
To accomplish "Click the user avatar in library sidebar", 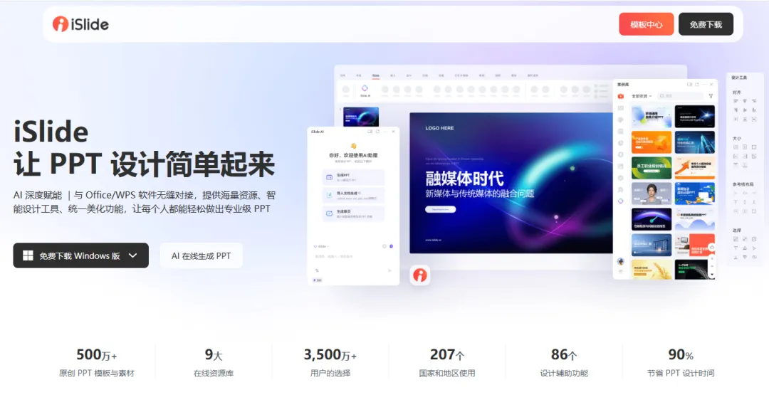I will [x=620, y=261].
